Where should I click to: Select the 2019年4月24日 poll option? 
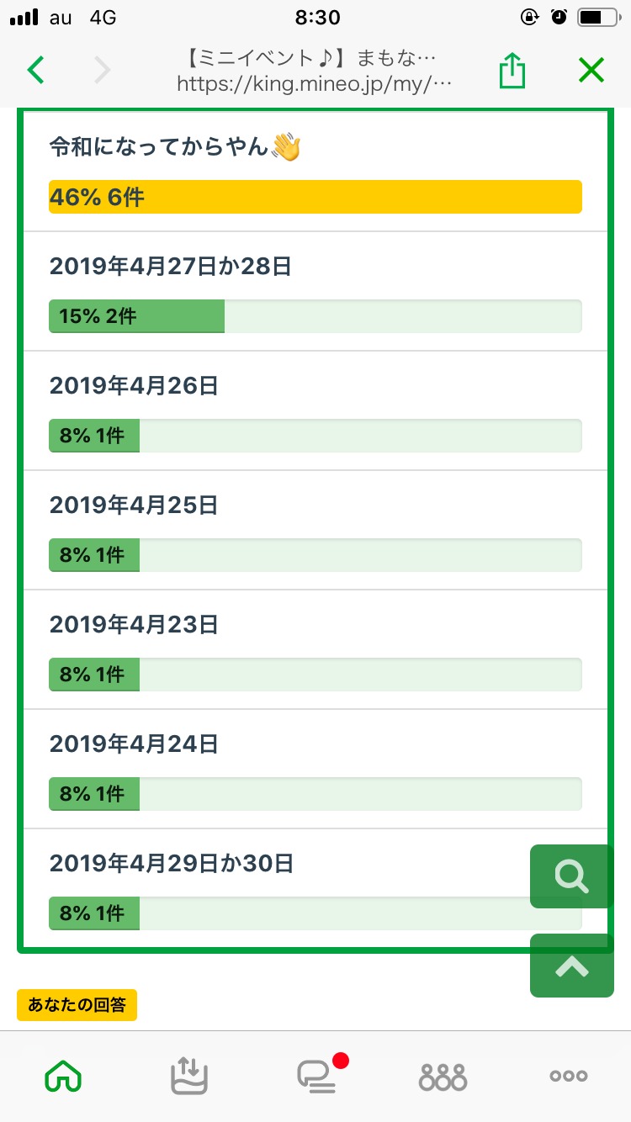134,744
